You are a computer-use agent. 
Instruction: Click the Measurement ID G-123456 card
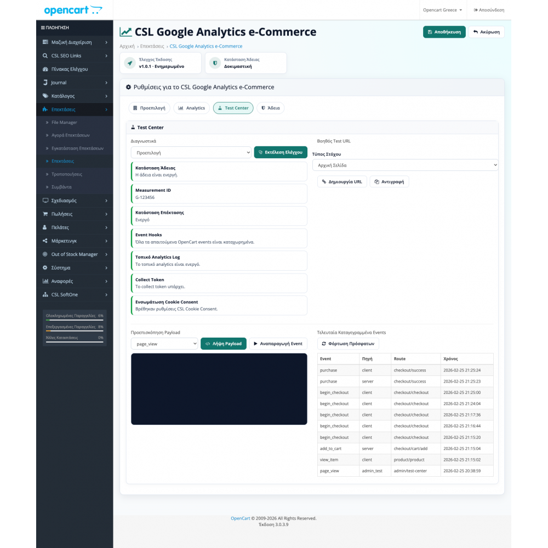point(219,193)
